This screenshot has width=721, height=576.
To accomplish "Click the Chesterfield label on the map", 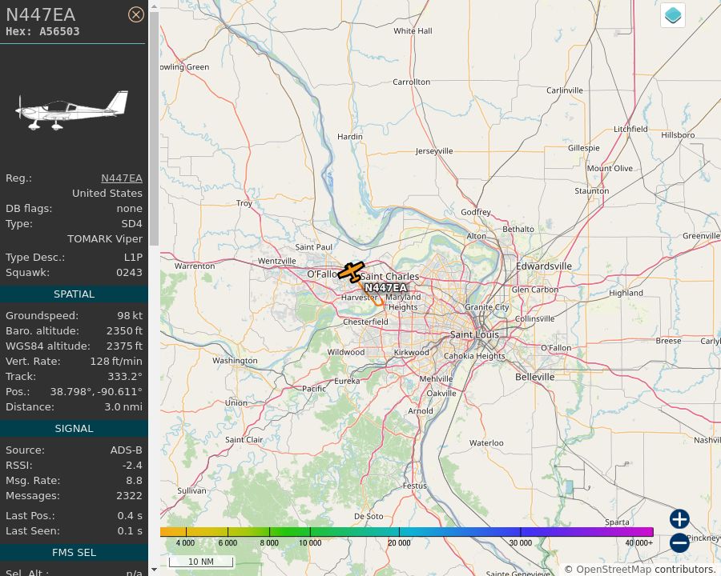I will (x=365, y=322).
